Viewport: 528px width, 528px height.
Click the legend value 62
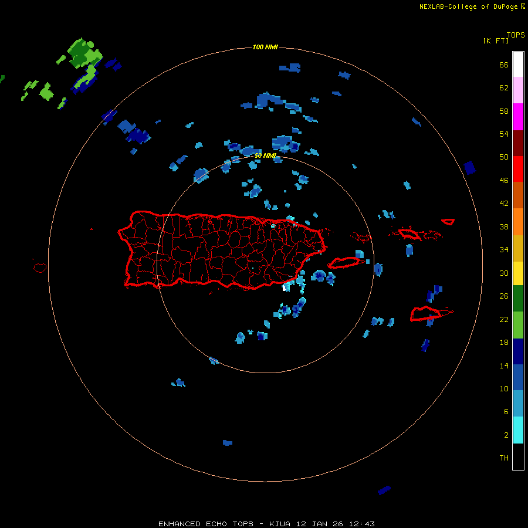click(504, 88)
